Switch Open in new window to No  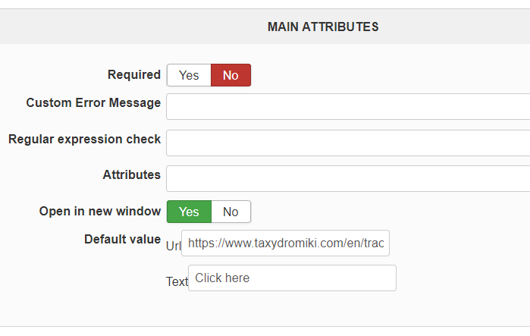click(231, 212)
